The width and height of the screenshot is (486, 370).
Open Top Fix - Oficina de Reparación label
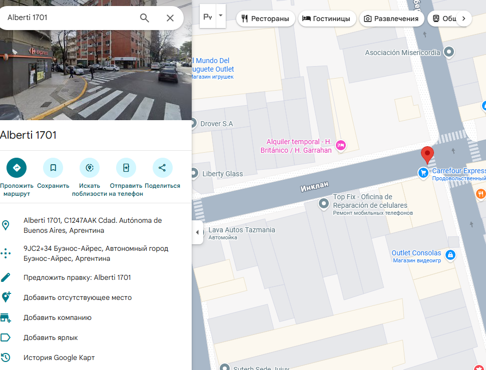tap(372, 204)
